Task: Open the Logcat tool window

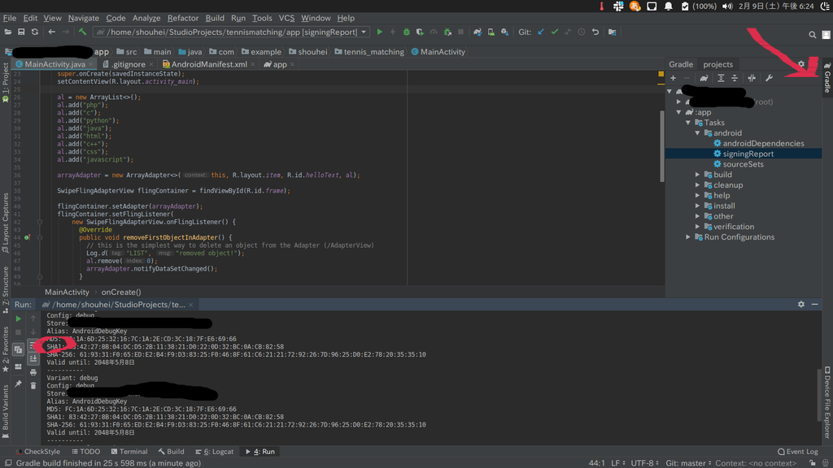Action: pyautogui.click(x=215, y=452)
